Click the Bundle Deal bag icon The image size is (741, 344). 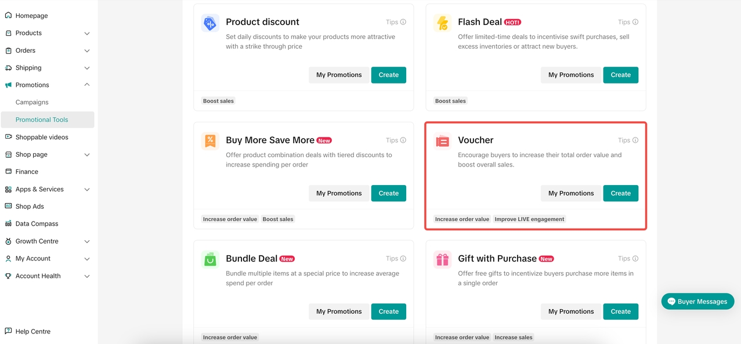coord(210,259)
